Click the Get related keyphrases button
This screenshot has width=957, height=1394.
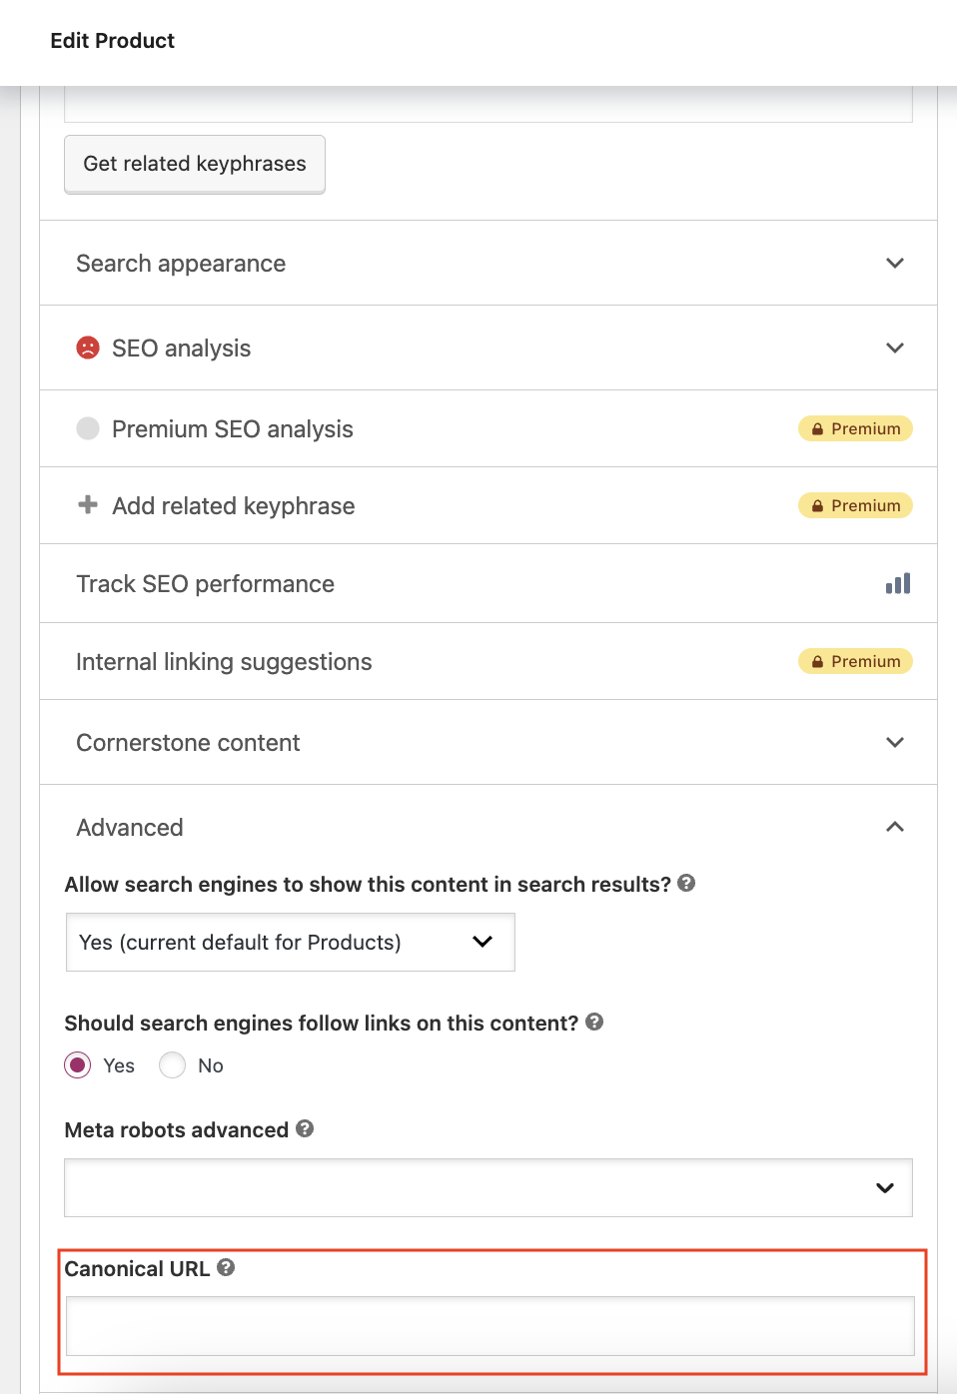pos(195,164)
